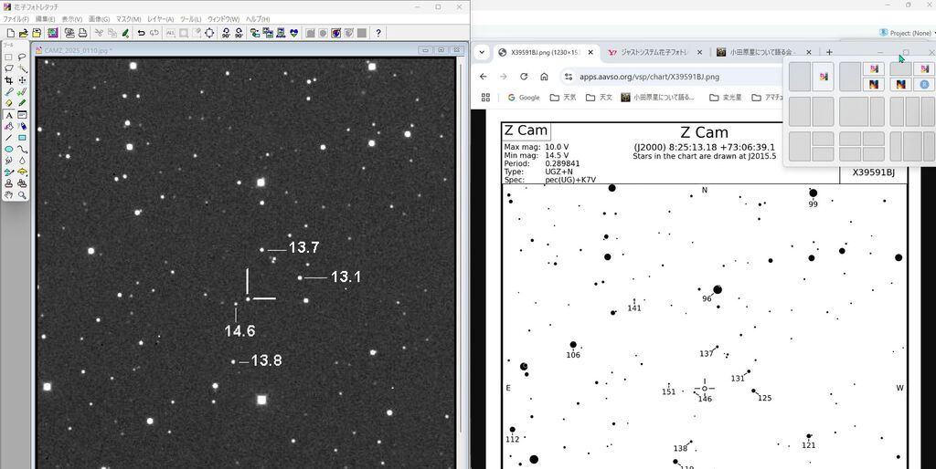Open the 天気 bookmark folder
This screenshot has width=936, height=469.
pos(563,97)
